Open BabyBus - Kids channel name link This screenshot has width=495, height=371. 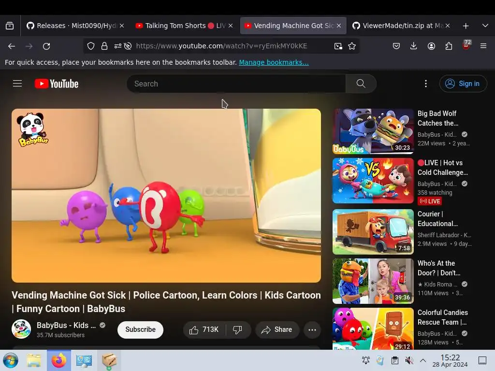[x=66, y=325]
